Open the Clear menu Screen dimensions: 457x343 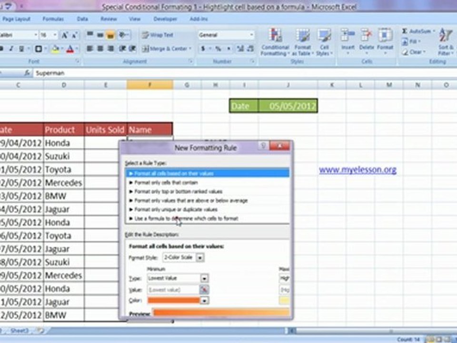[413, 52]
